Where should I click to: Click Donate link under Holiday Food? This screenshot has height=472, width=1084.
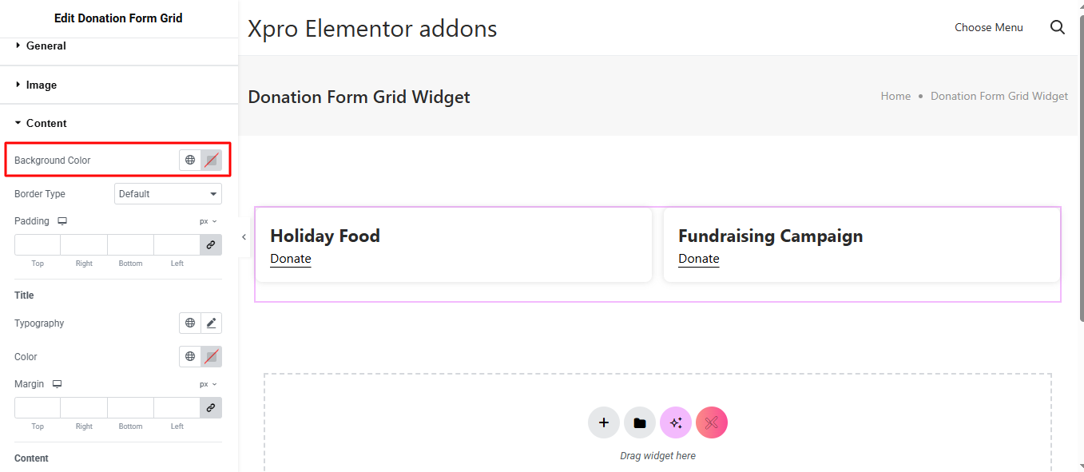tap(291, 259)
